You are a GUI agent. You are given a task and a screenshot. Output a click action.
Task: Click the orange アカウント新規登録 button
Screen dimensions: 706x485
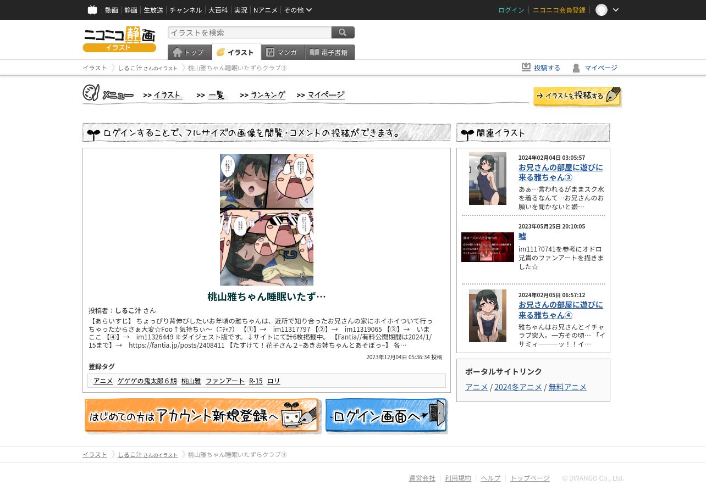[x=202, y=416]
